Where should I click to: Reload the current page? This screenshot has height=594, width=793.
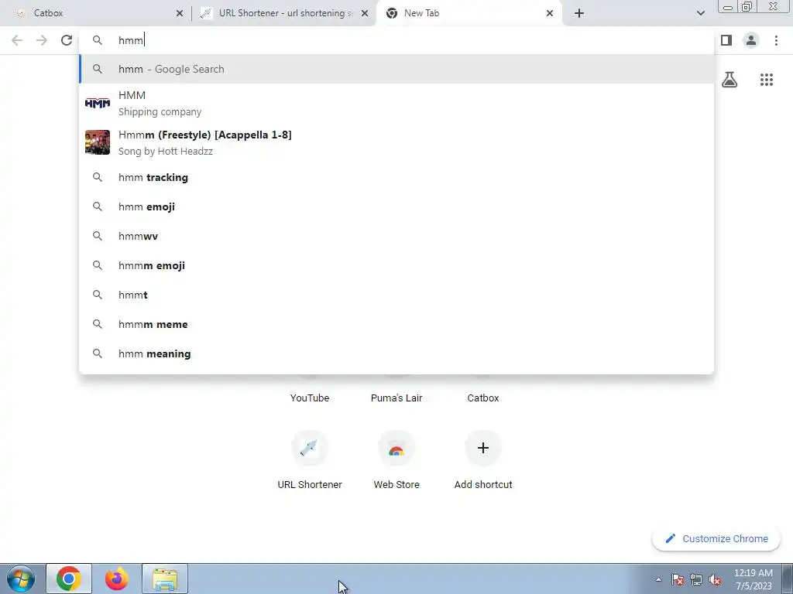click(67, 40)
